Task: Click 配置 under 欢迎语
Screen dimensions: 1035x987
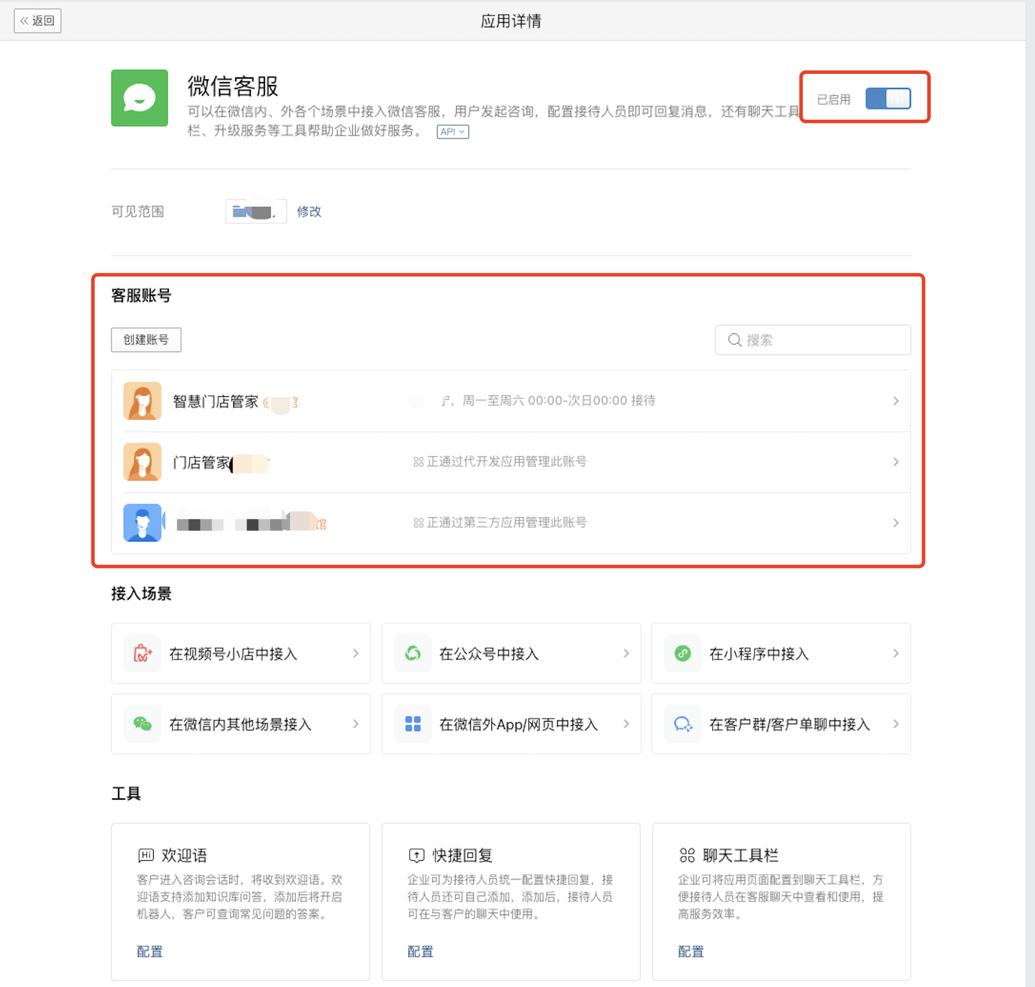Action: click(150, 952)
